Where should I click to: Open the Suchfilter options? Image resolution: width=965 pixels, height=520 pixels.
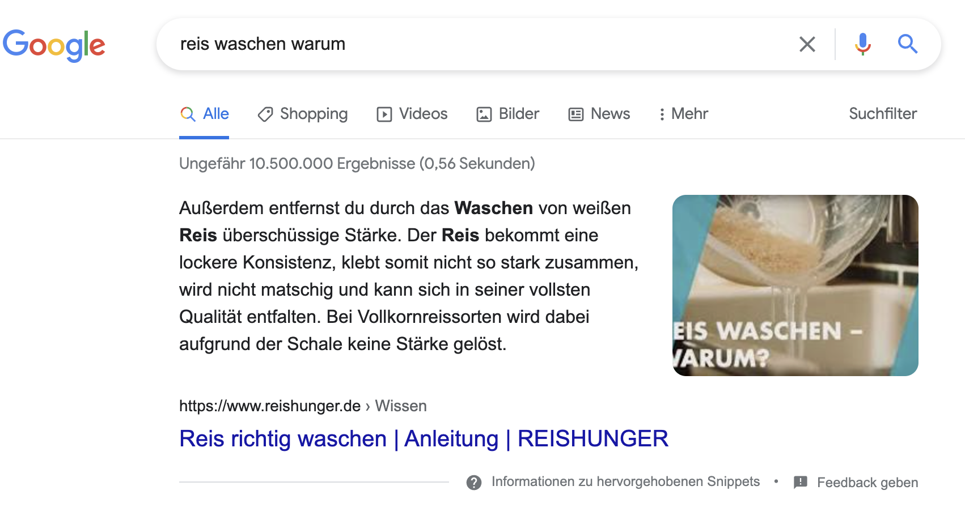[883, 114]
